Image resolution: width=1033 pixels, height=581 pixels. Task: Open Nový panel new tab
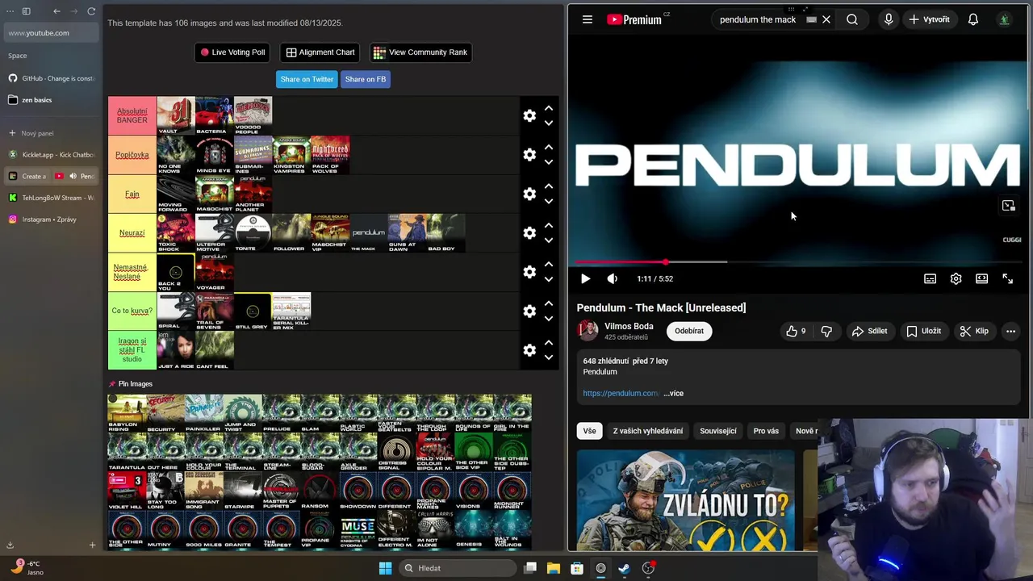(51, 133)
